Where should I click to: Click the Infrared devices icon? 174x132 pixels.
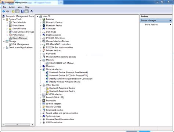point(44,51)
